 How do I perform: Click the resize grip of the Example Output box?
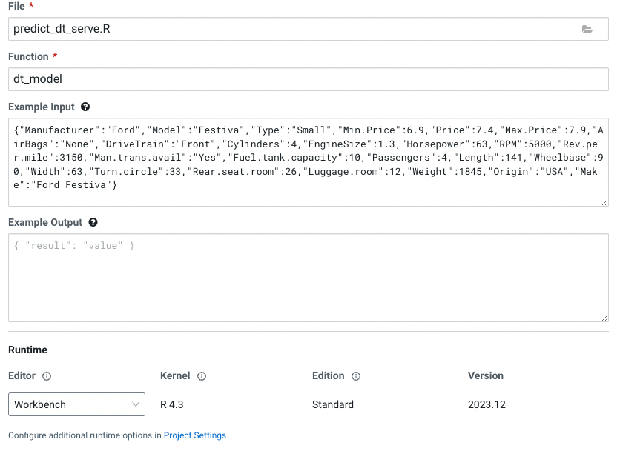[604, 317]
